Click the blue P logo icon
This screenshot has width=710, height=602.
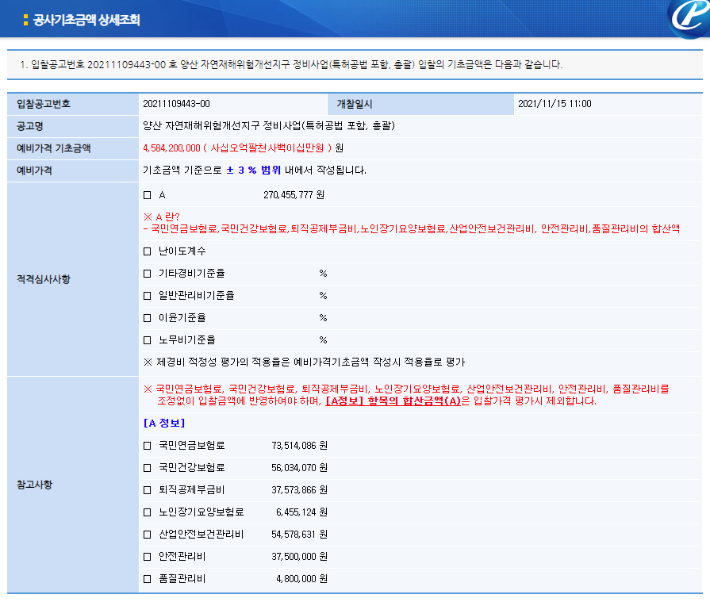689,18
